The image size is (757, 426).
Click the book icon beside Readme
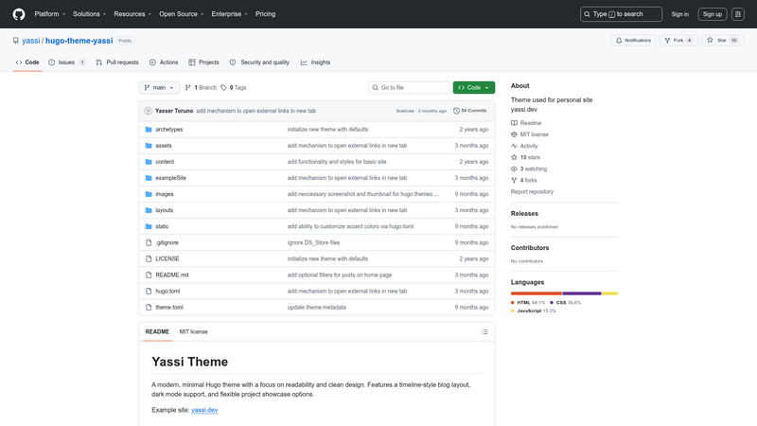pos(514,123)
